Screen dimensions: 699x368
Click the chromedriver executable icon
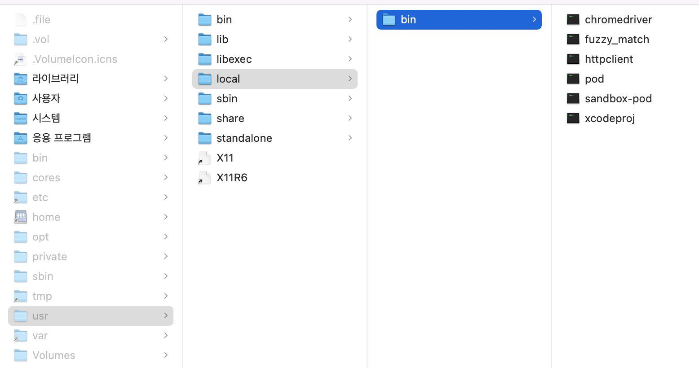coord(573,19)
